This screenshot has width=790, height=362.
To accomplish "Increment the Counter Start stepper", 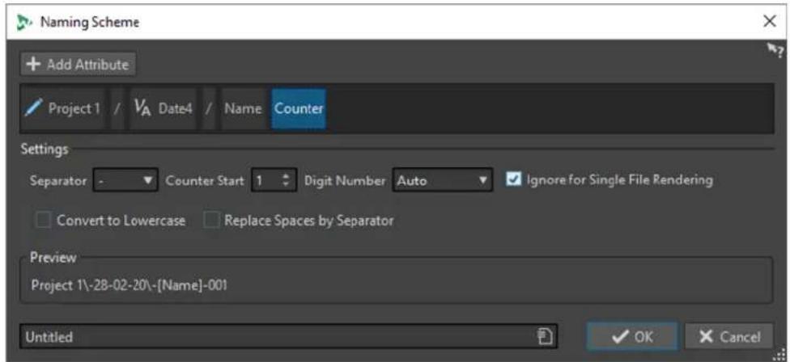I will [x=287, y=176].
